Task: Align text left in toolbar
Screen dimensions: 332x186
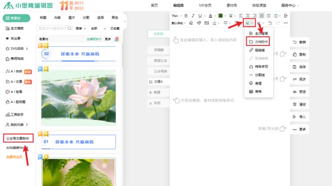Action: (x=241, y=16)
